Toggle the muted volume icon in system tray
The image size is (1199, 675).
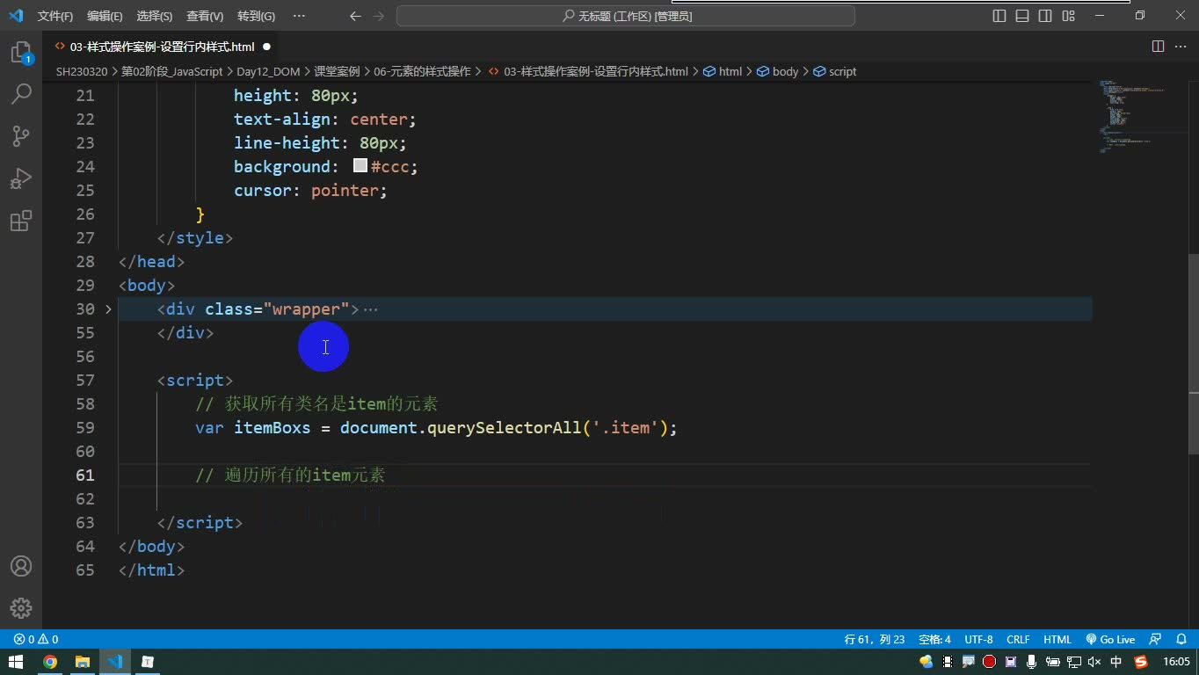1094,662
